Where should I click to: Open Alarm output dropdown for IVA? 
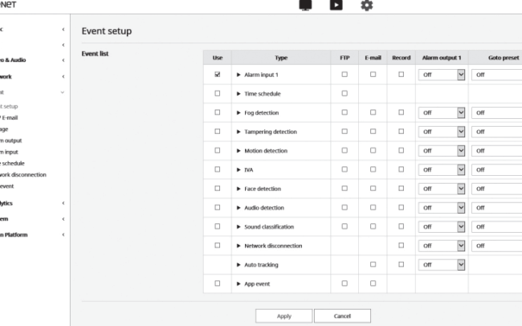[442, 169]
